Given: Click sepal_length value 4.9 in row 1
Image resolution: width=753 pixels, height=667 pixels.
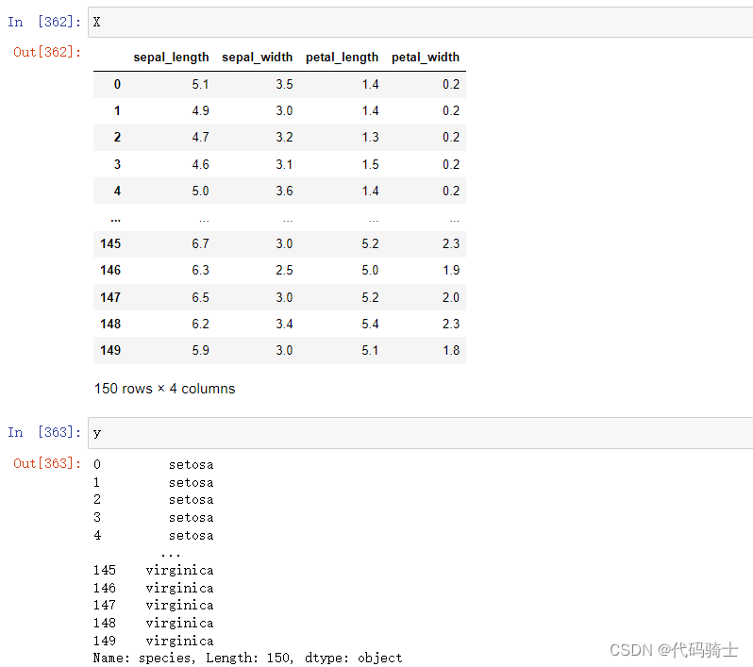Looking at the screenshot, I should click(x=200, y=111).
